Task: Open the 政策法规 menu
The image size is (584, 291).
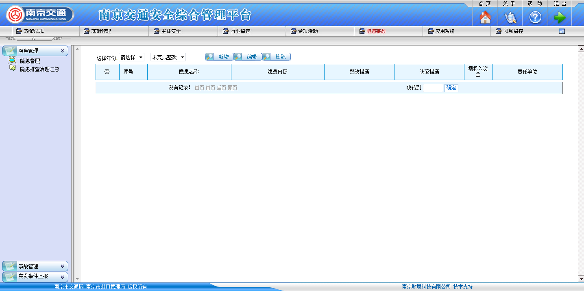Action: [33, 31]
